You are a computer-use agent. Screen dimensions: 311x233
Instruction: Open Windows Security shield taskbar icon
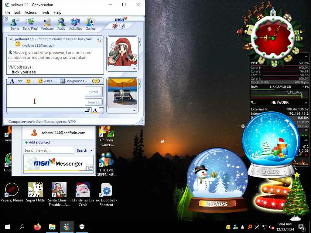(82, 227)
